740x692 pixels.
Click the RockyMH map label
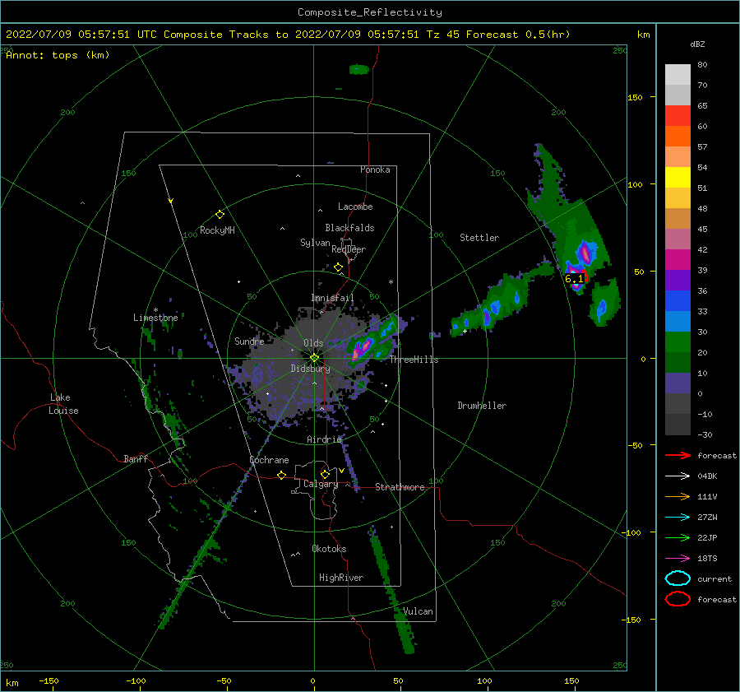[x=217, y=230]
